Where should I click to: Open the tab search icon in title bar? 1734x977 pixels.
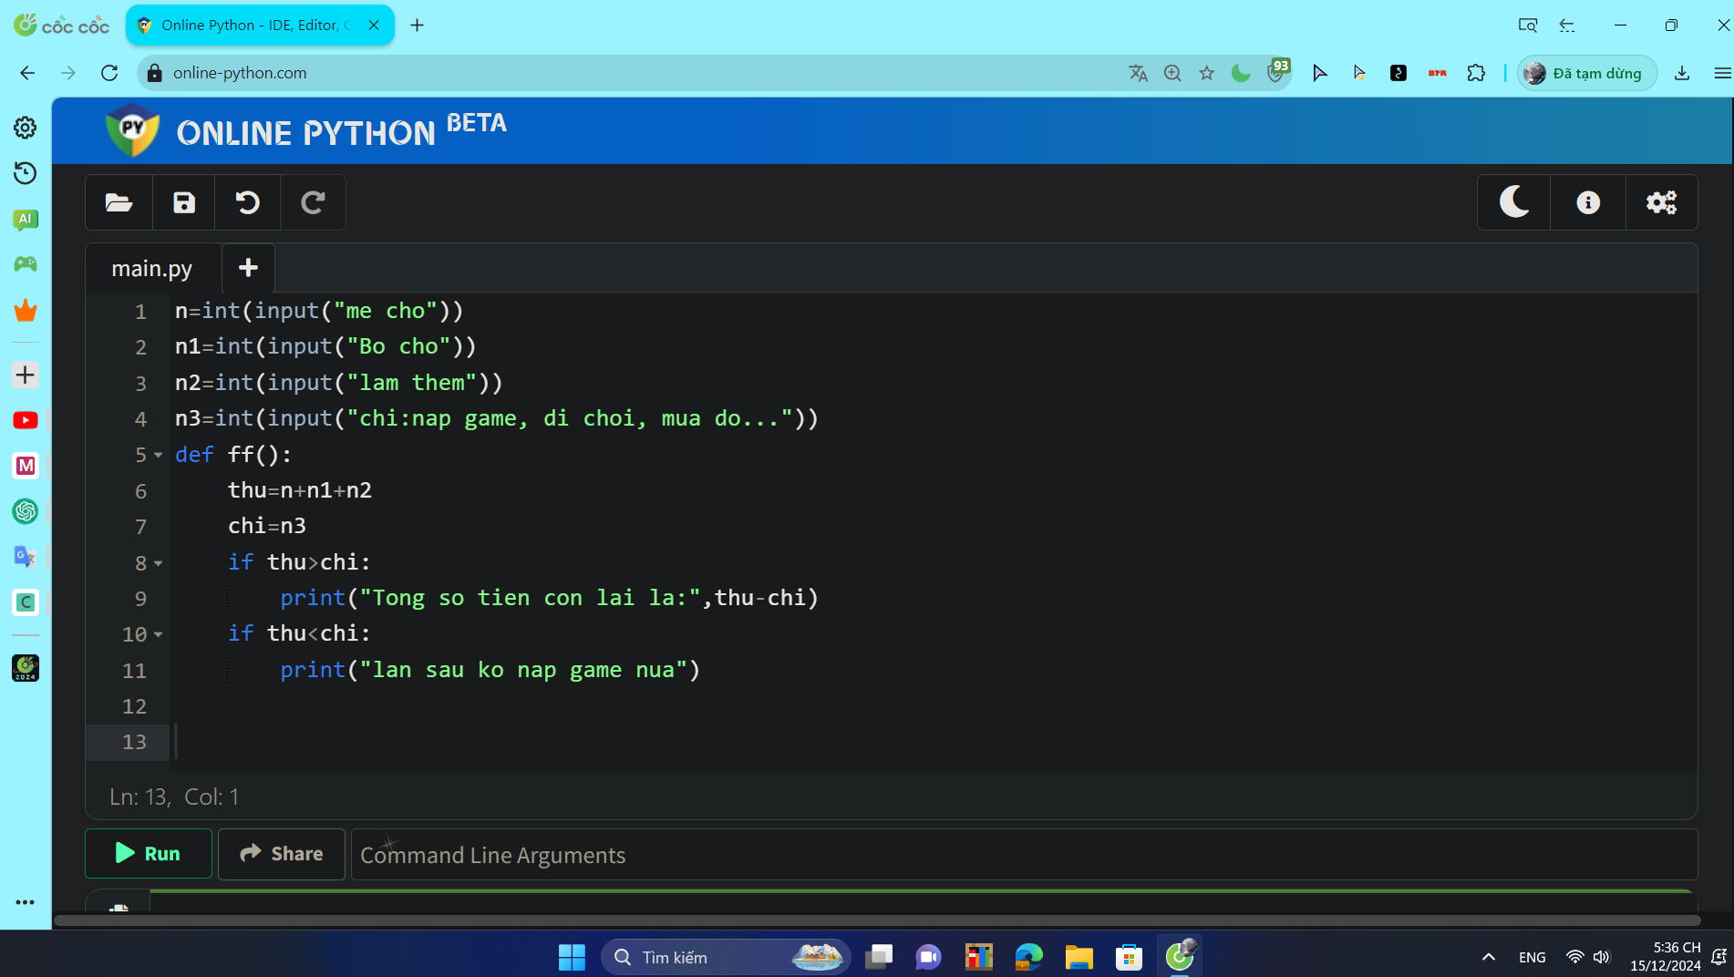[1527, 26]
